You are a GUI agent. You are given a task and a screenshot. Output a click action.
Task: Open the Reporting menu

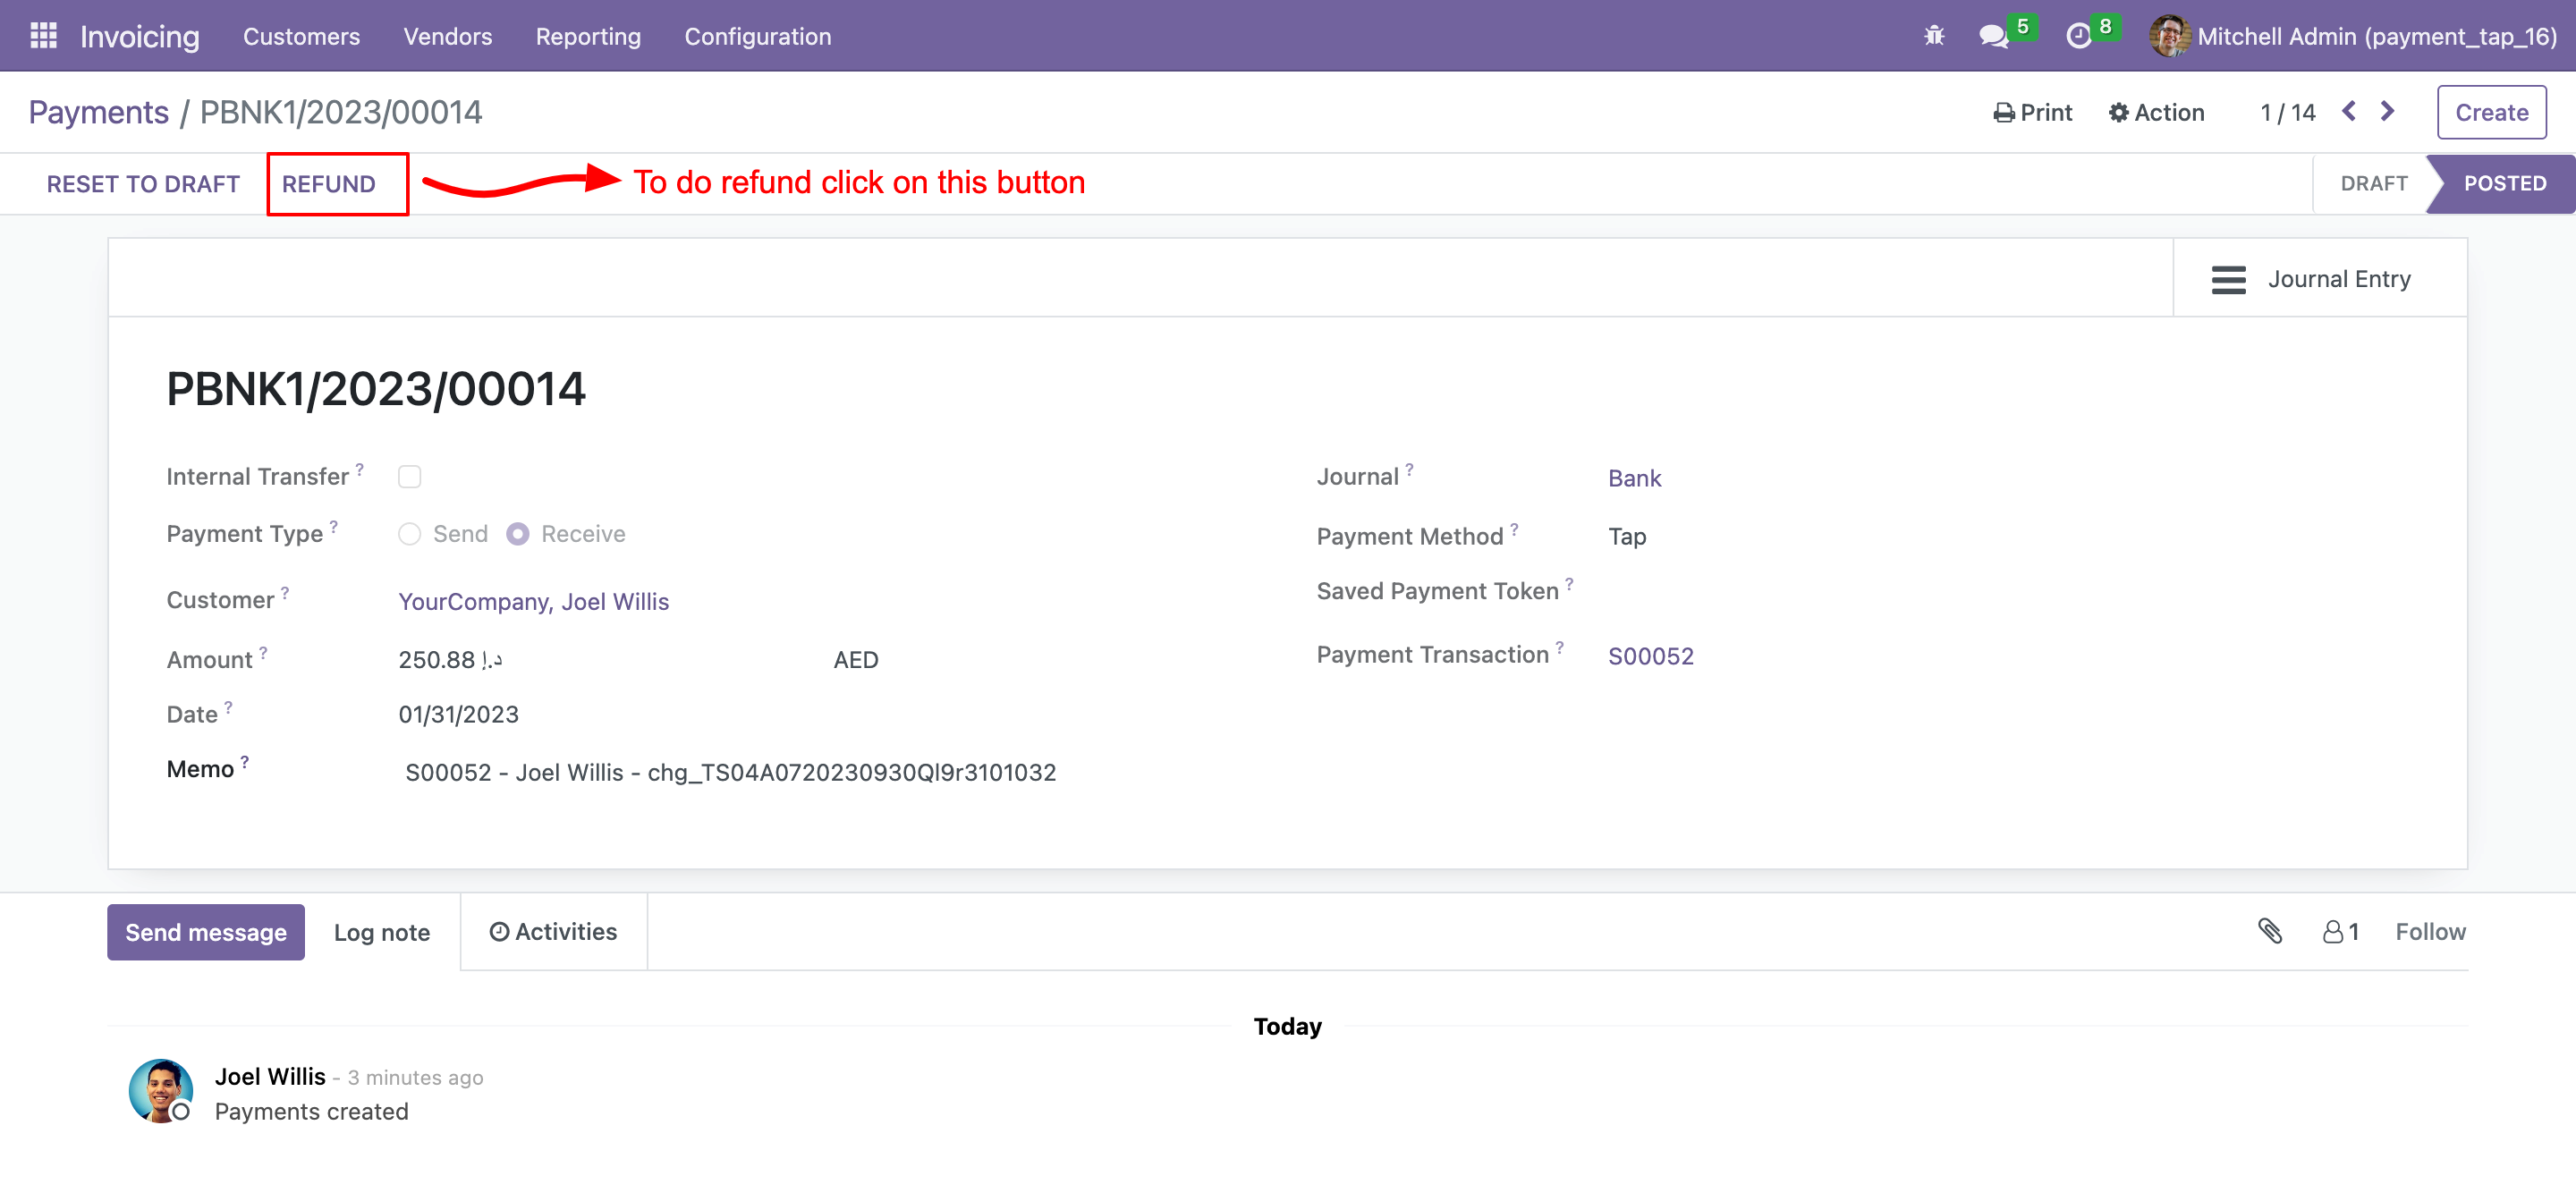click(588, 36)
